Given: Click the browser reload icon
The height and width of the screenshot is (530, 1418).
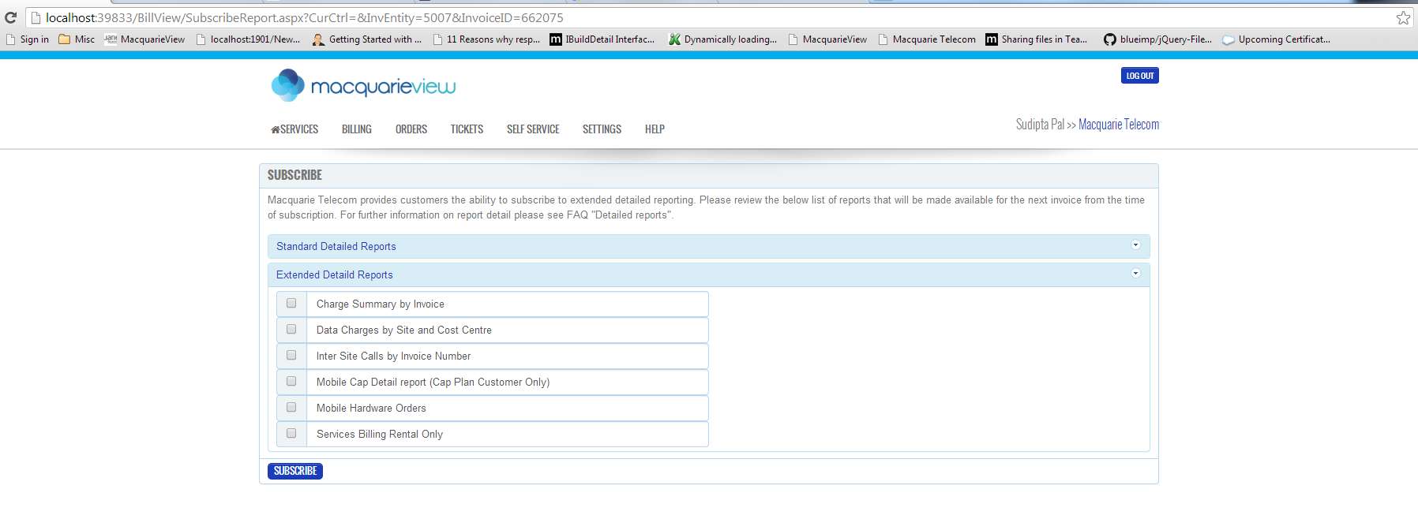Looking at the screenshot, I should pyautogui.click(x=10, y=17).
